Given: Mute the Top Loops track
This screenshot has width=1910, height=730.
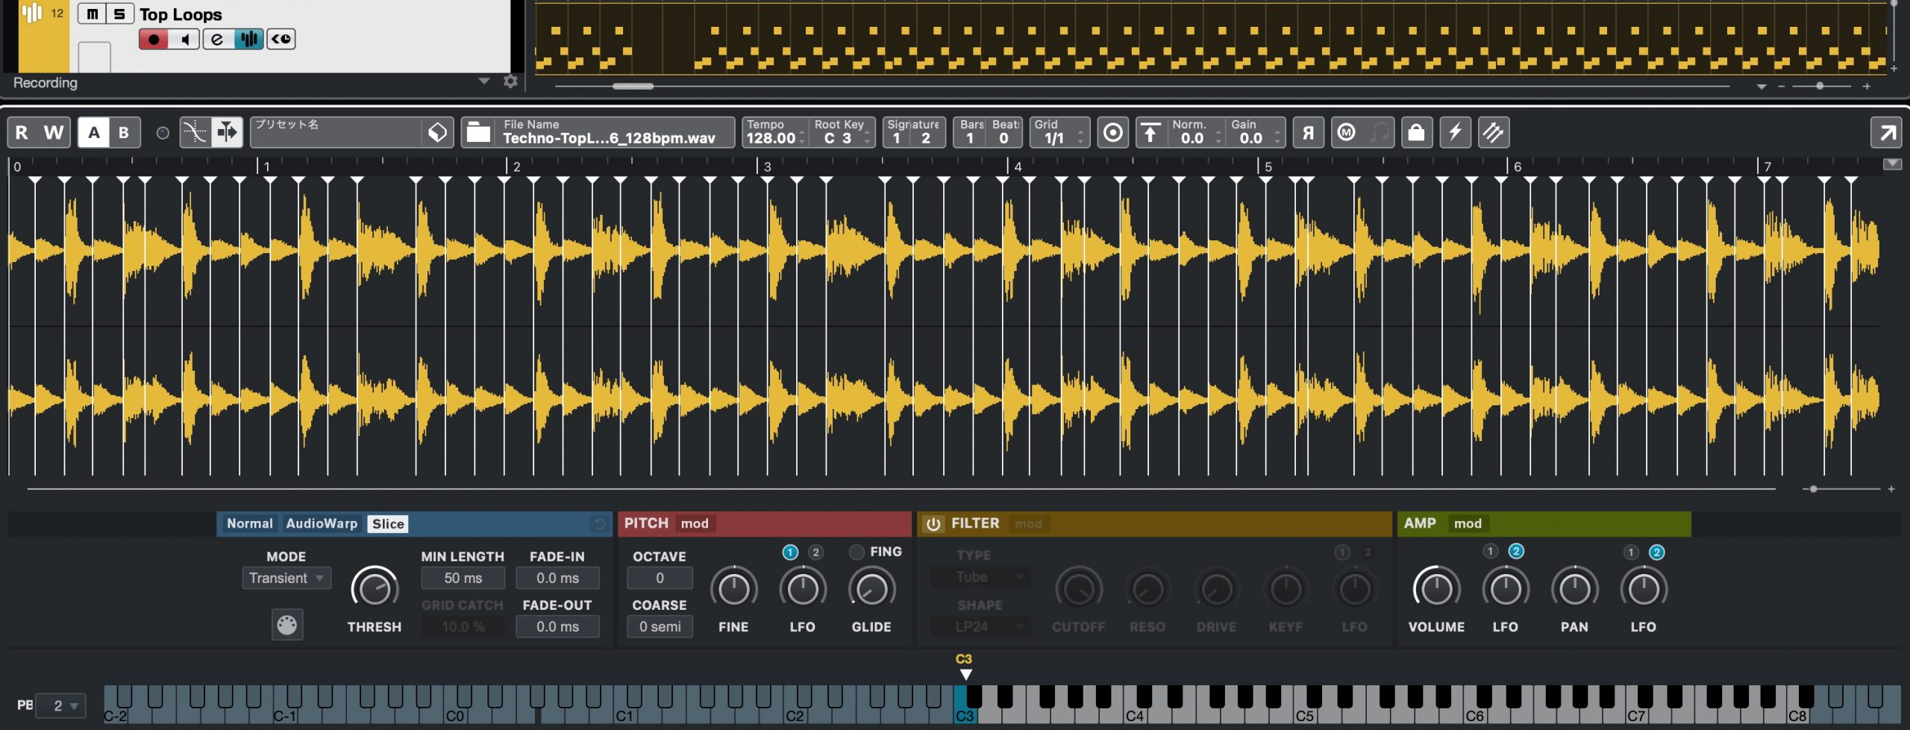Looking at the screenshot, I should click(92, 13).
